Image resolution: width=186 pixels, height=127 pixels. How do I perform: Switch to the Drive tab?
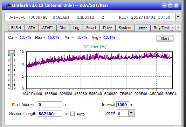(108, 28)
